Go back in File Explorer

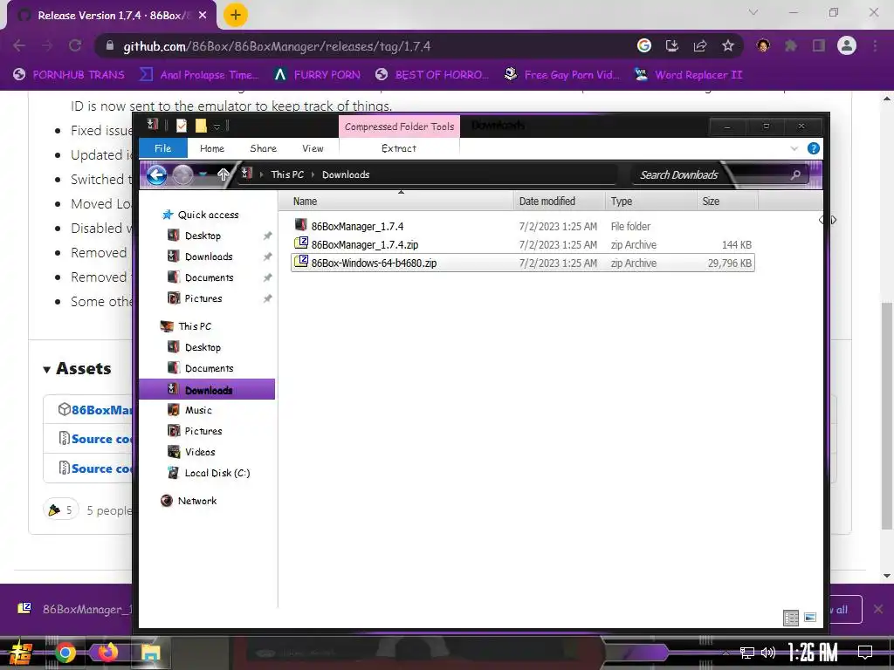pyautogui.click(x=157, y=174)
